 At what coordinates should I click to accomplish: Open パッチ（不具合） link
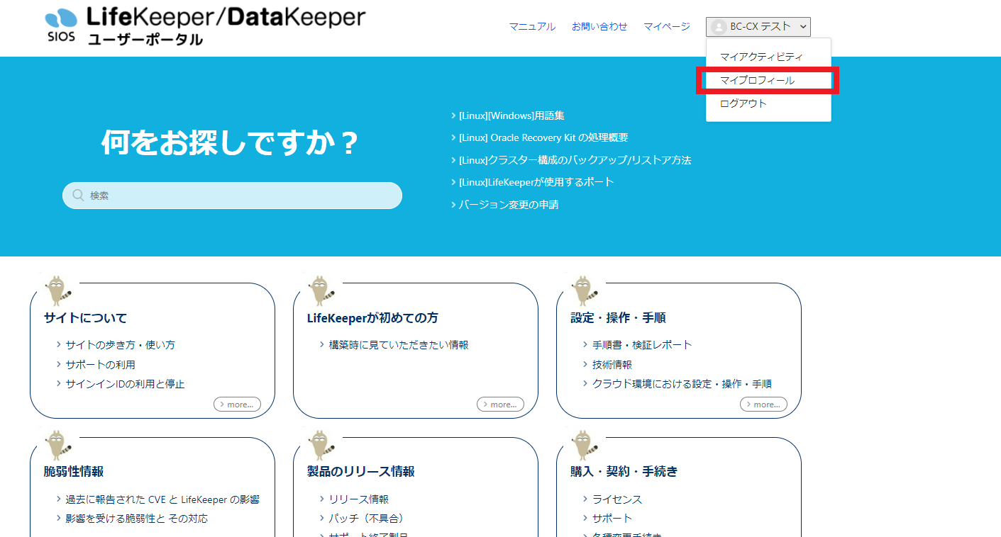(x=367, y=519)
